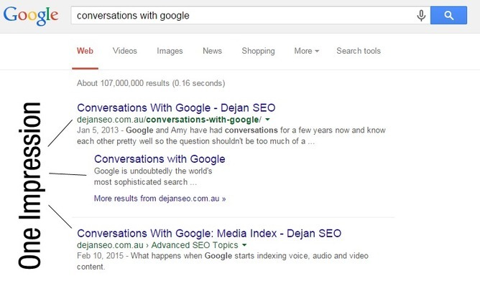This screenshot has width=480, height=281.
Task: Switch to the Images tab
Action: click(170, 51)
